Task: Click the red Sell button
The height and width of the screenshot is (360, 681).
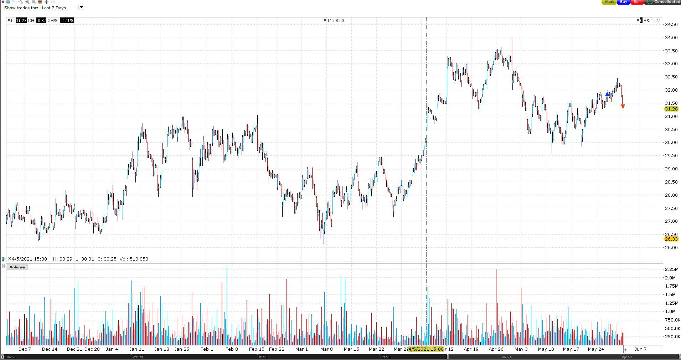Action: tap(637, 2)
